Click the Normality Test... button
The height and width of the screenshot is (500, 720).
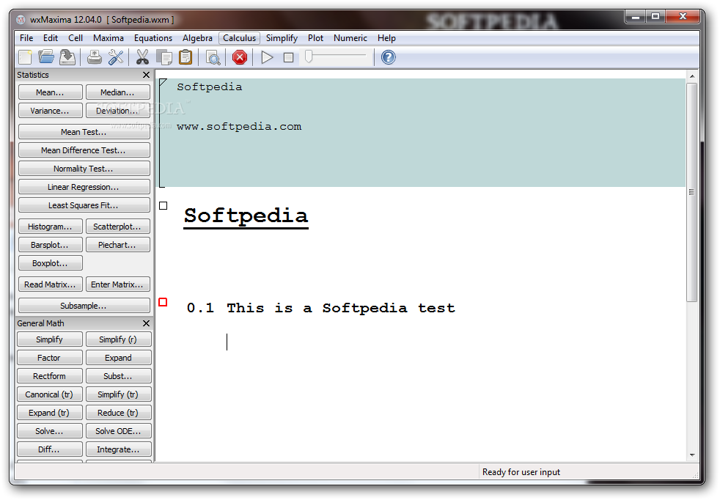point(84,169)
